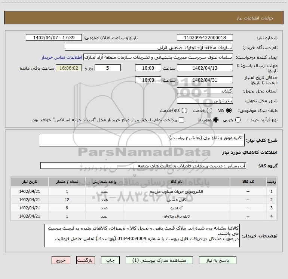Viewport: 288px width, 279px height.
Task: Choose متوسط purchase process option
Action: (216, 120)
